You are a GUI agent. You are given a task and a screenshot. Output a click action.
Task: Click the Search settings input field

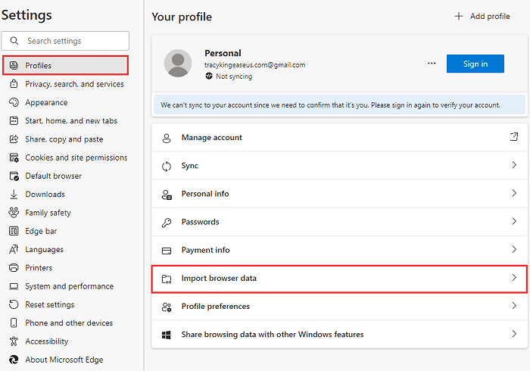[x=72, y=41]
